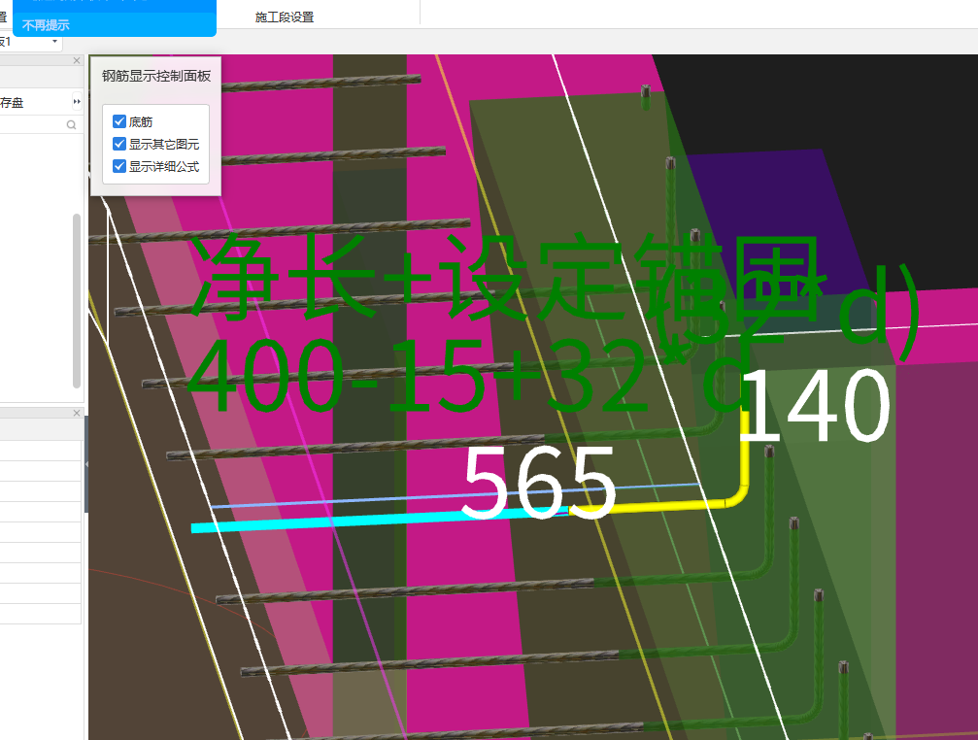
Task: Open the dropdown arrow beside 板1
Action: pos(55,41)
